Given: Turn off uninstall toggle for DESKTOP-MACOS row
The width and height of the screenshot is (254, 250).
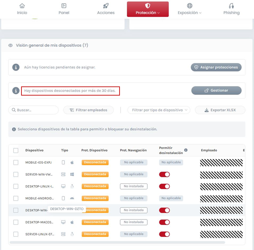Looking at the screenshot, I should (164, 222).
